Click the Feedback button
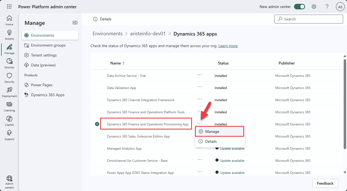Viewport: 347px width, 191px height. [x=325, y=183]
